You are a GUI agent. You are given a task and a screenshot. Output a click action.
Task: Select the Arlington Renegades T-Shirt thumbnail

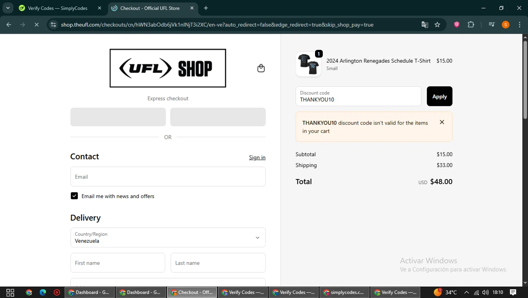[x=308, y=64]
